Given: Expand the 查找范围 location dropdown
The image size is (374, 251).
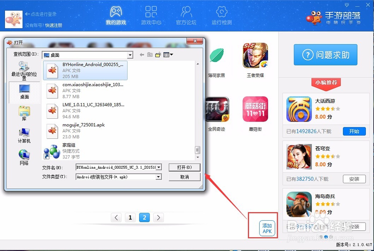Looking at the screenshot, I should [130, 55].
